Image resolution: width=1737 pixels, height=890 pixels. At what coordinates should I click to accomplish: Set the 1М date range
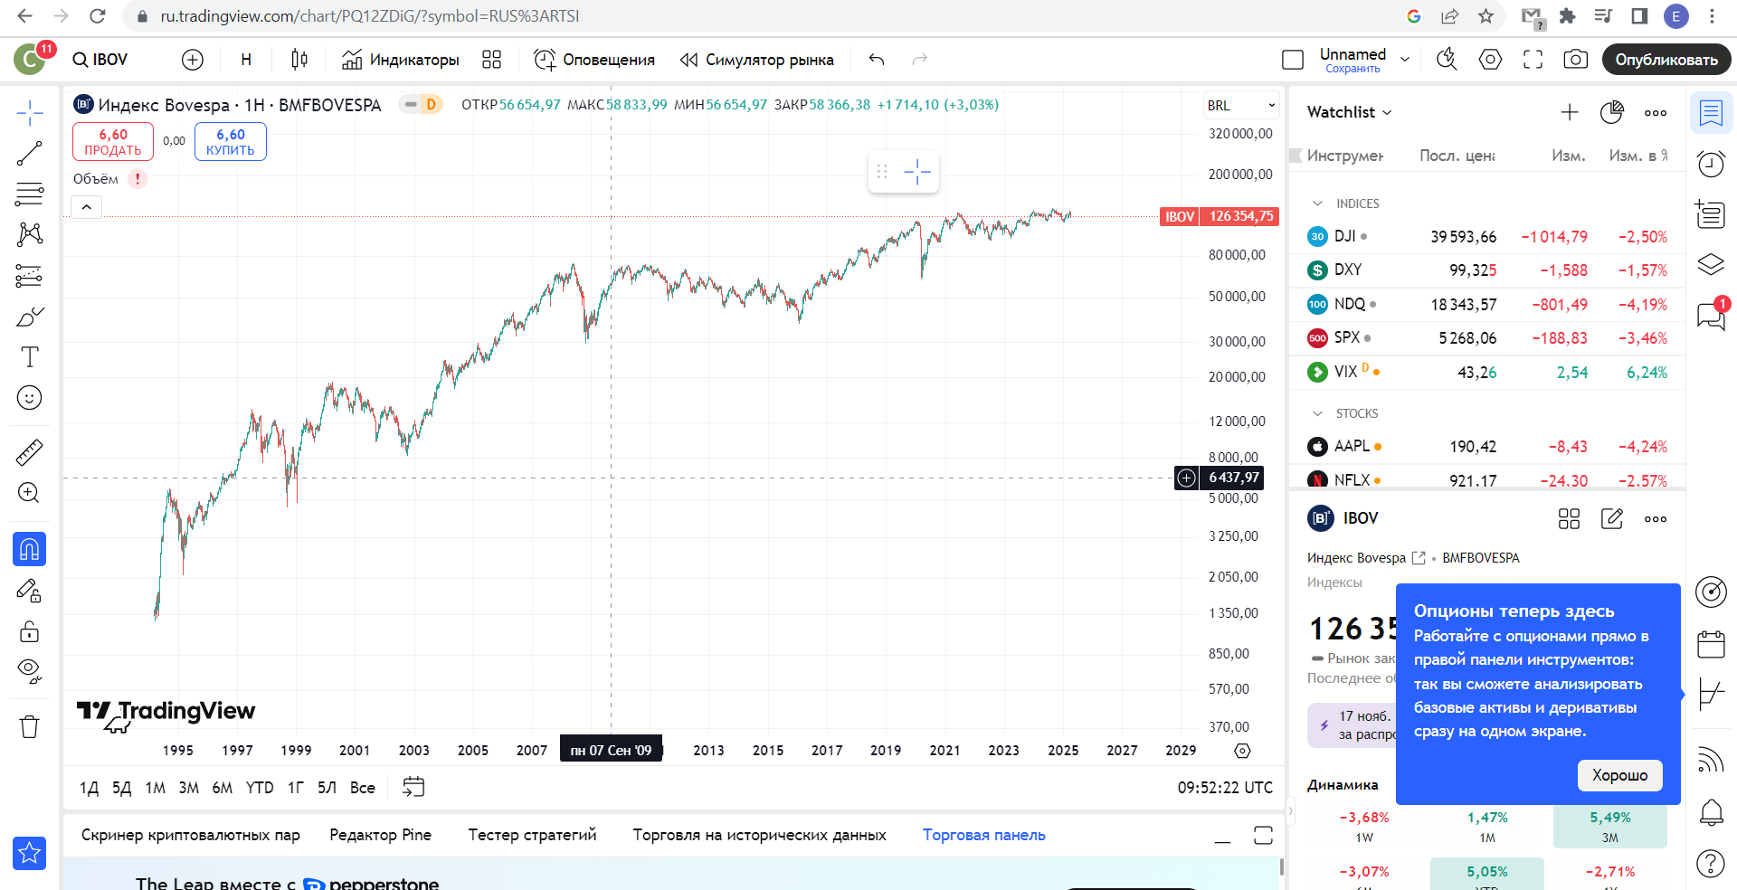(156, 788)
